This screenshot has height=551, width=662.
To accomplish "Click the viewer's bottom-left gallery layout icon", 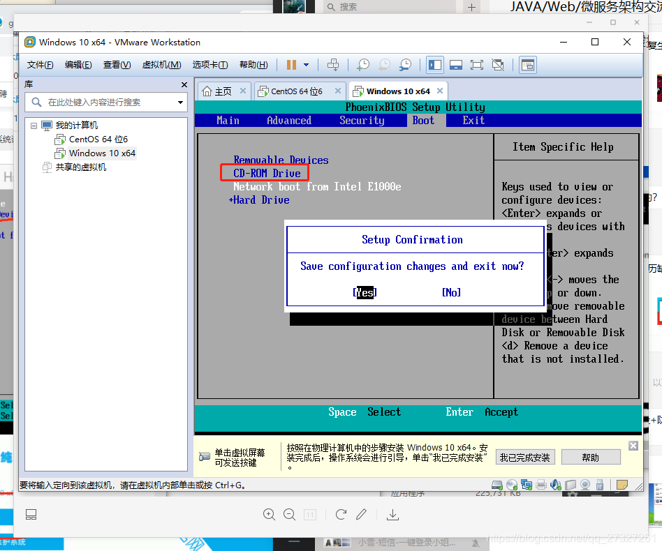I will (31, 514).
